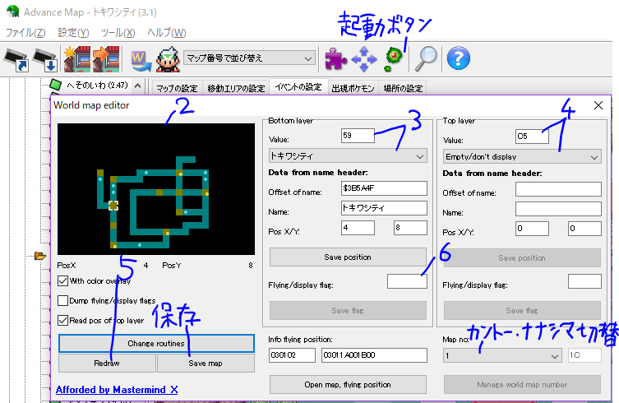Select へそのいわ (2.47) tree item
The height and width of the screenshot is (403, 619).
click(x=97, y=85)
